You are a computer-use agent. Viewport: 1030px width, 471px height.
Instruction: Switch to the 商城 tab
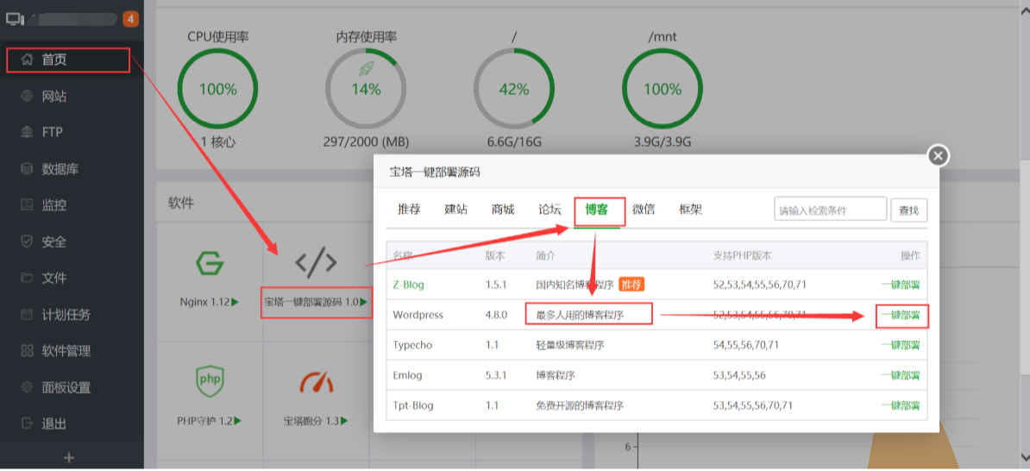(503, 210)
